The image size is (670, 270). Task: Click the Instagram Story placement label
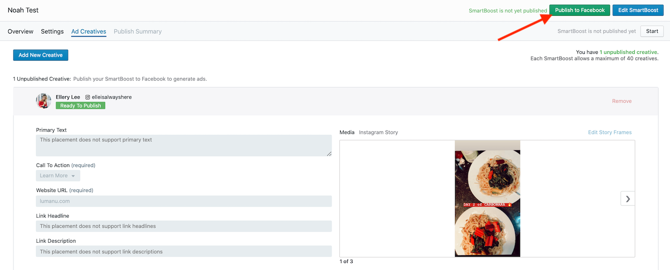(378, 132)
